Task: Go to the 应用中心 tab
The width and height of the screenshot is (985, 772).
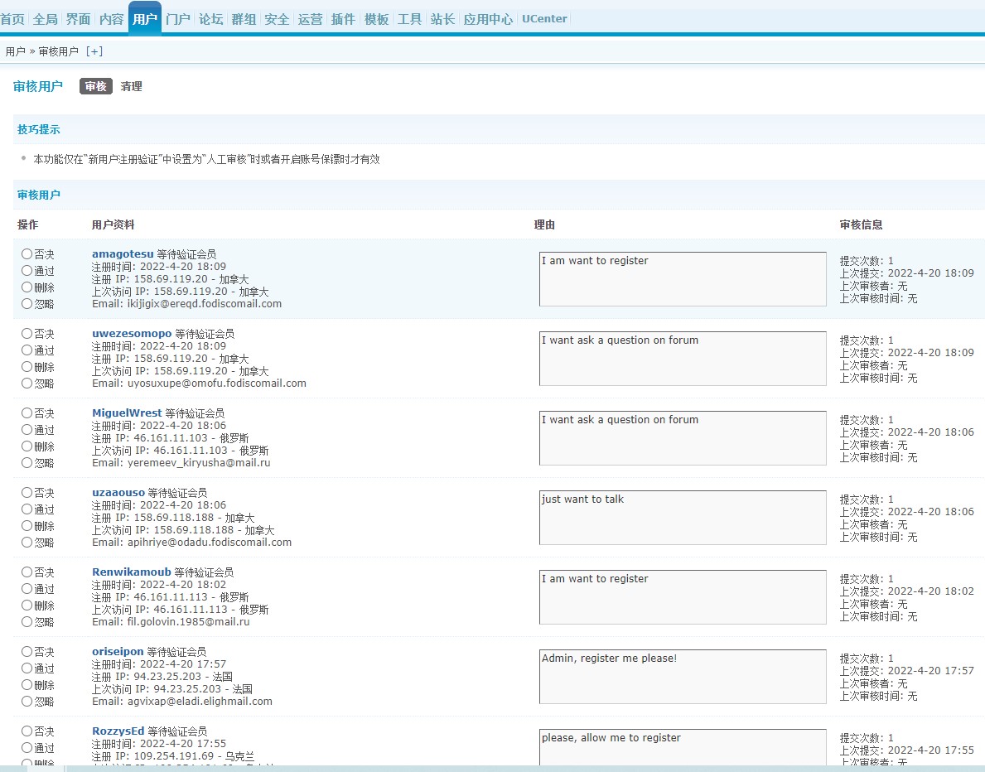Action: click(x=488, y=19)
